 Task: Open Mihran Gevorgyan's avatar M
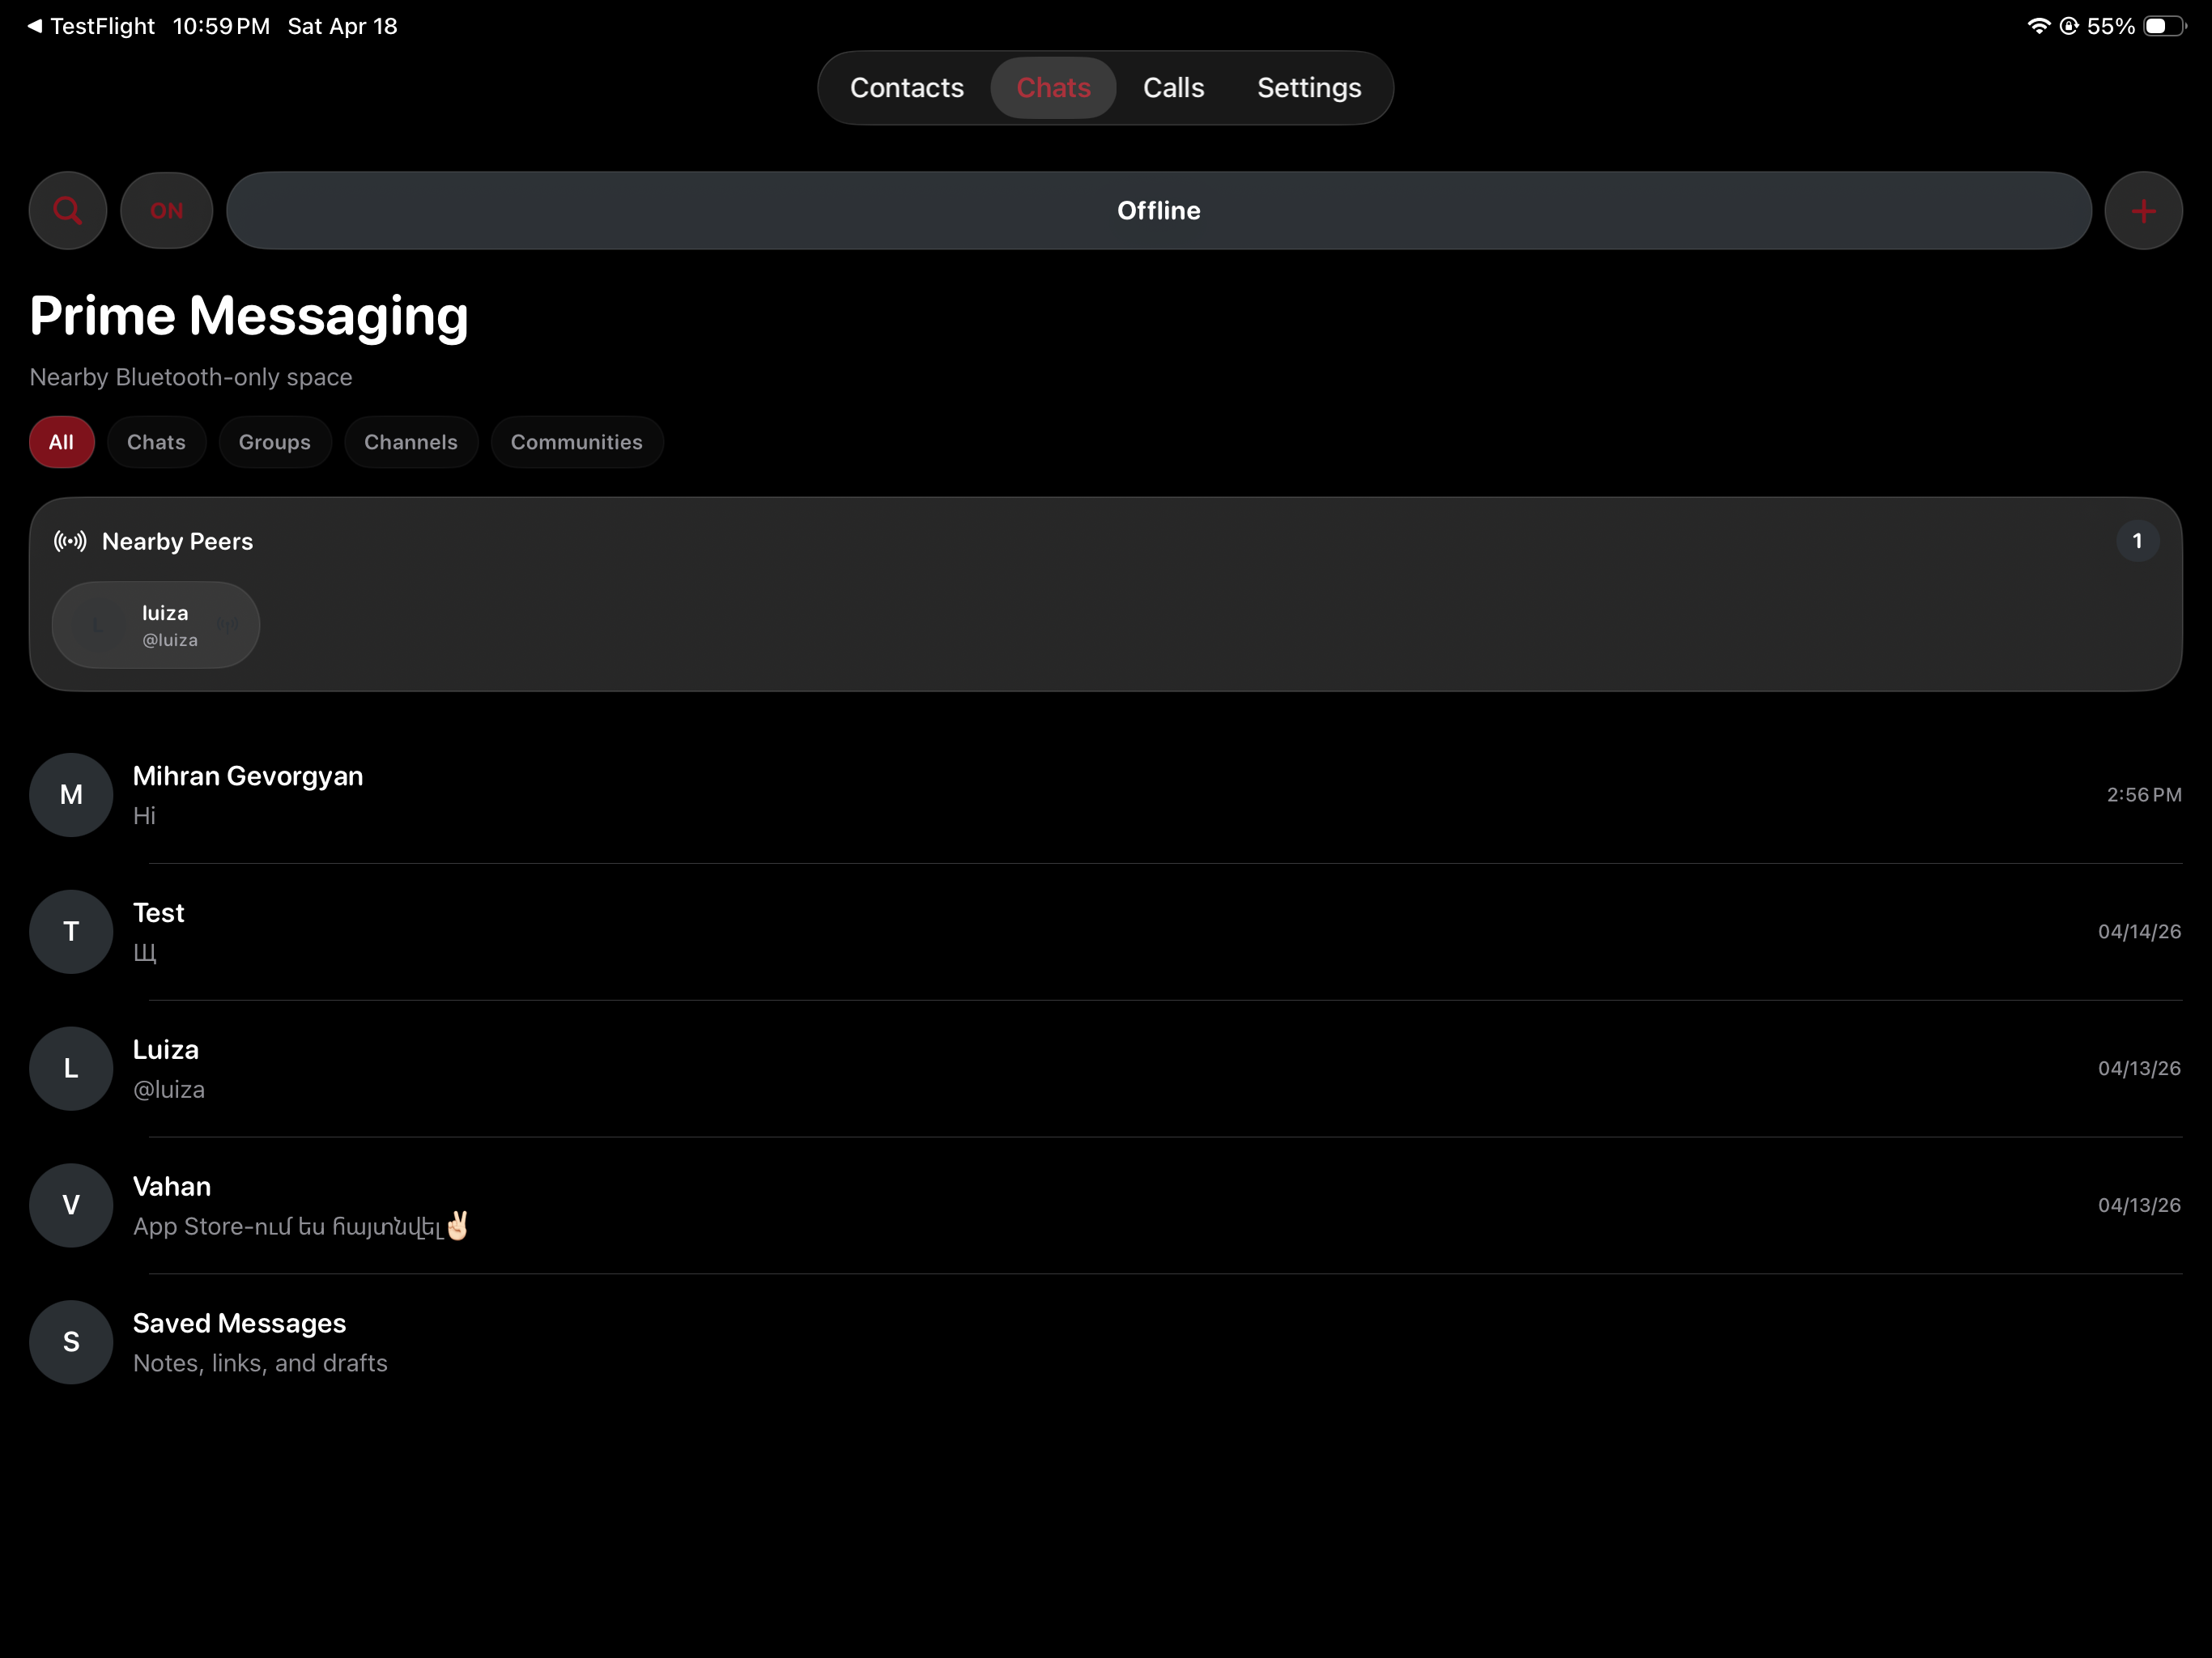(x=71, y=795)
